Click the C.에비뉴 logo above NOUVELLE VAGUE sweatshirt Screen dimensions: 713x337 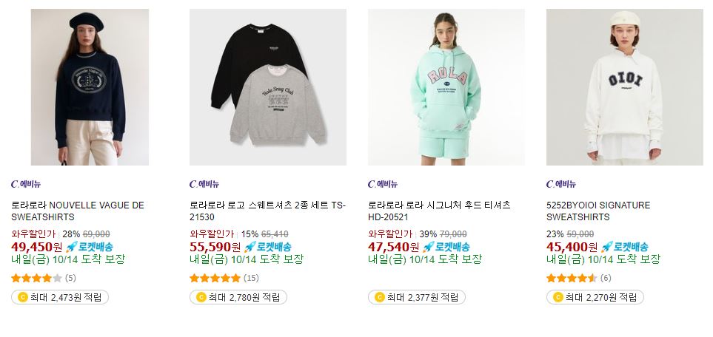tap(26, 184)
